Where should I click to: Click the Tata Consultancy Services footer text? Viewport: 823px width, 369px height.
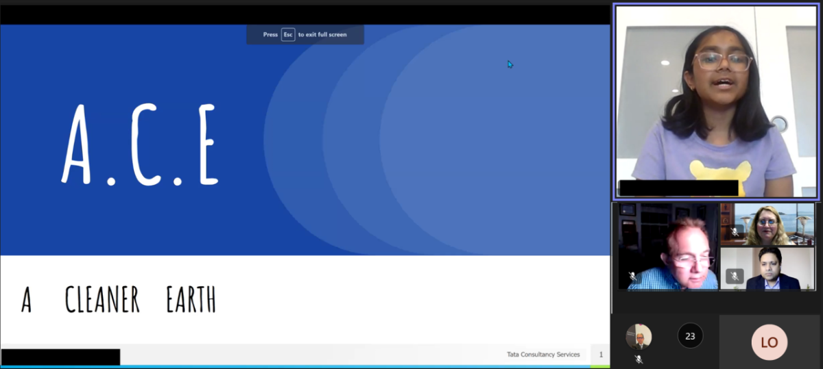point(542,355)
